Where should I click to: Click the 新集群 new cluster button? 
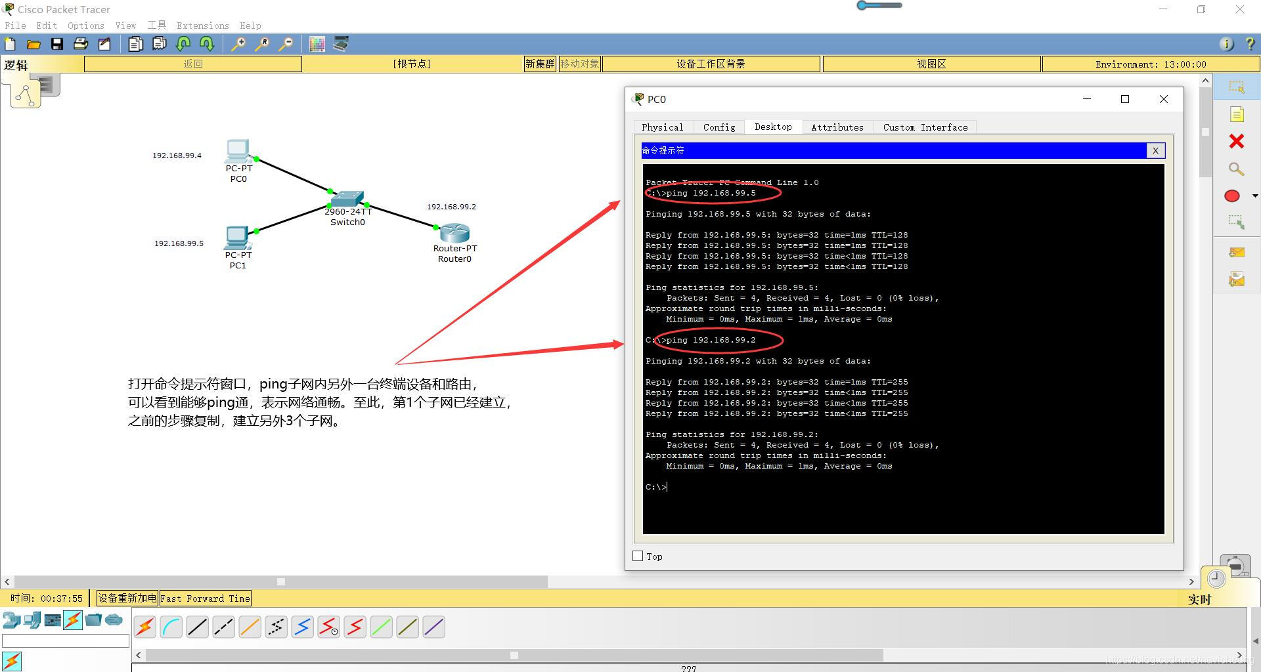pyautogui.click(x=540, y=64)
